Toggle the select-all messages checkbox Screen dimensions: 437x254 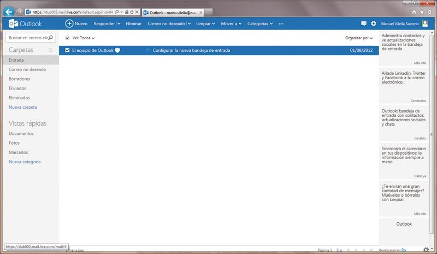point(67,38)
